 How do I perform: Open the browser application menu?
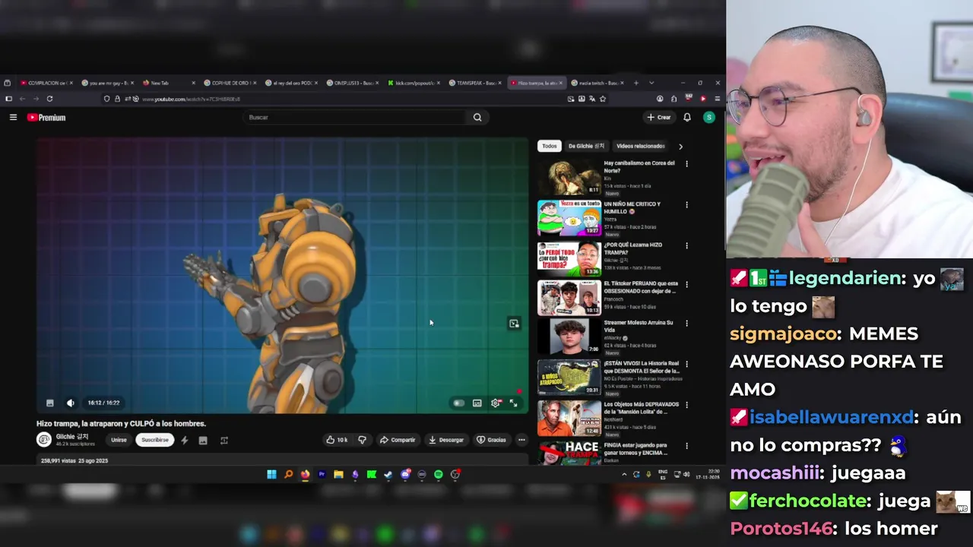(717, 99)
